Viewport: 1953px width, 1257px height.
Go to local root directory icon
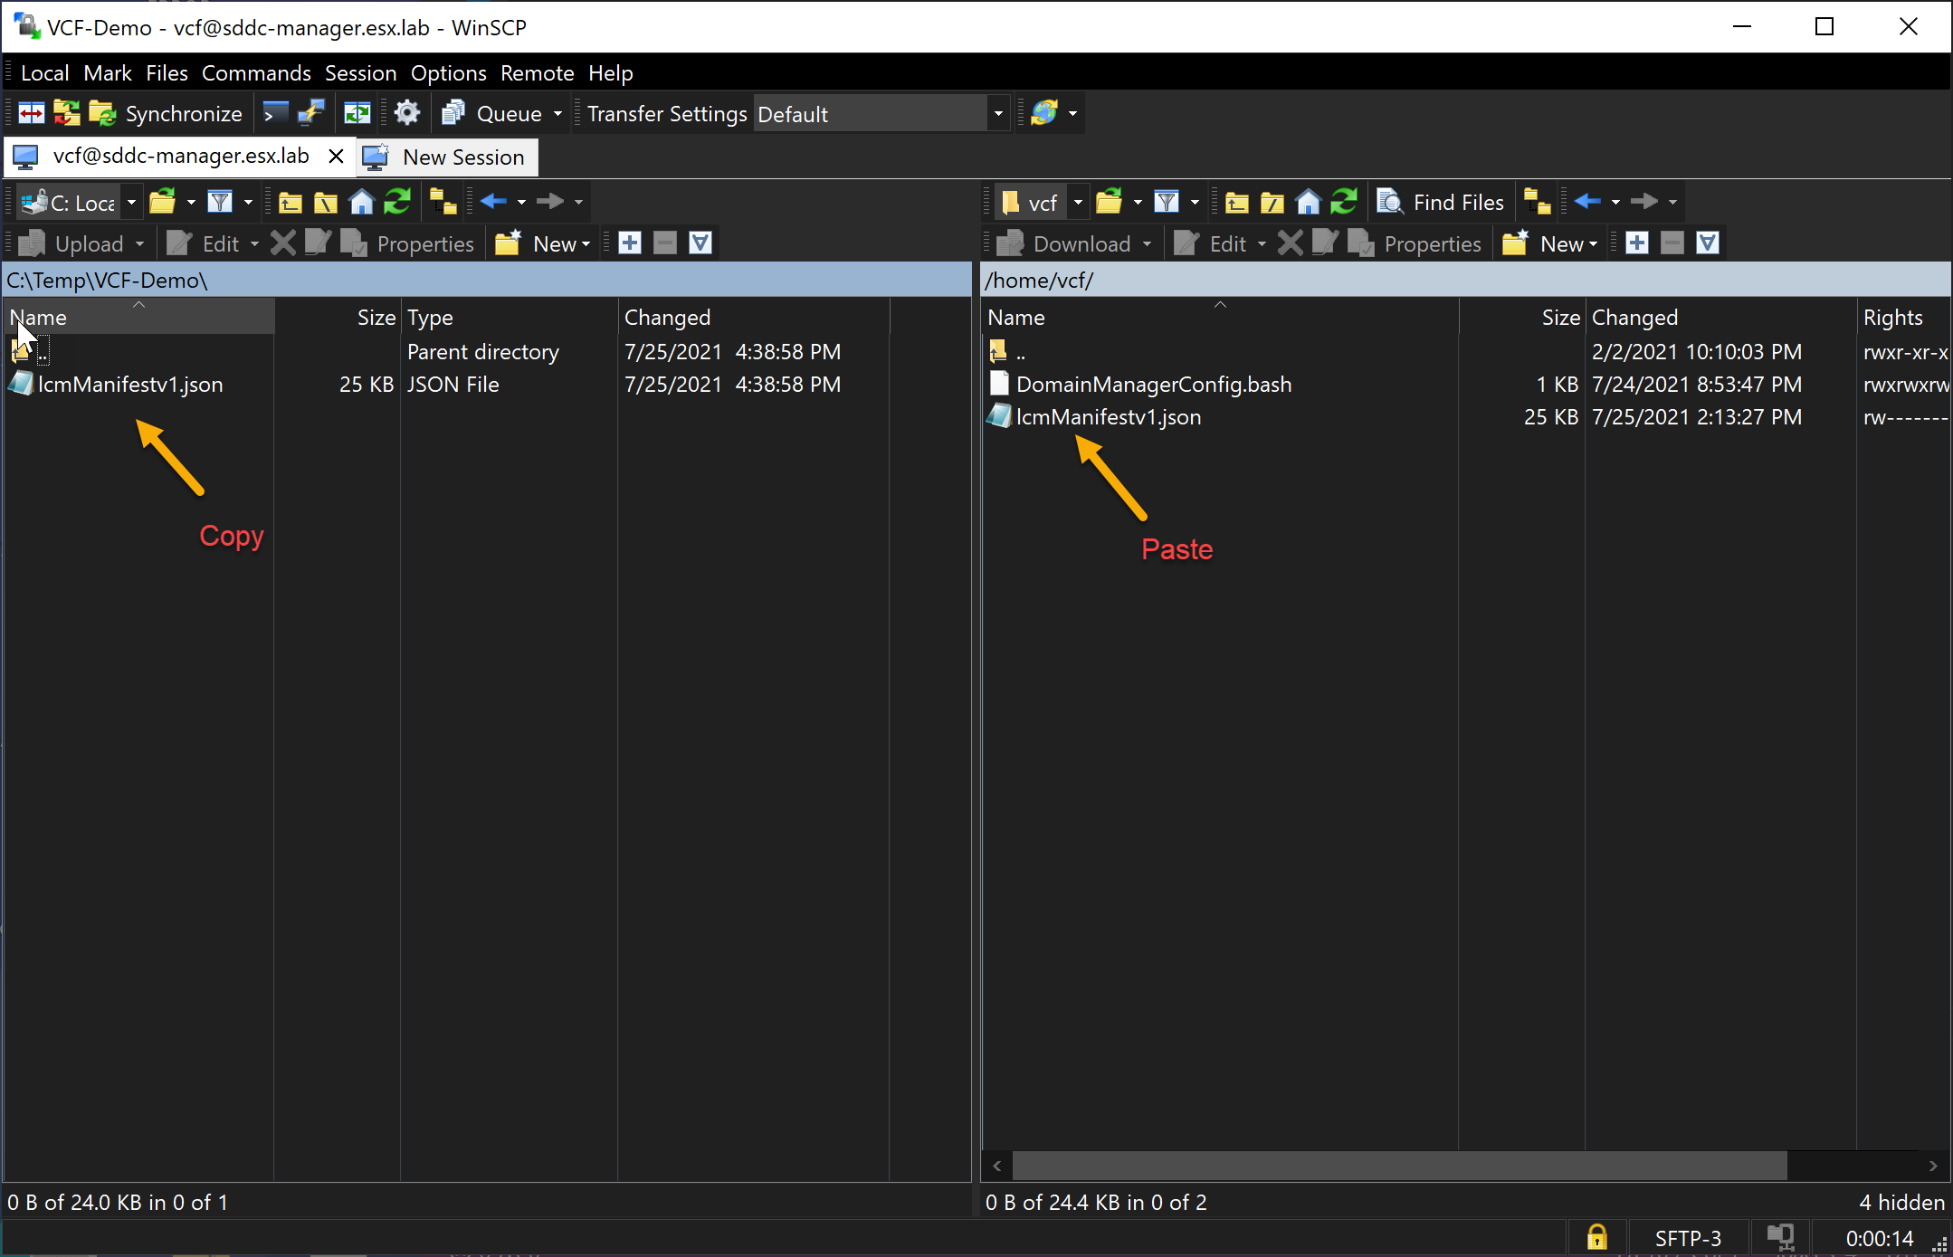326,202
